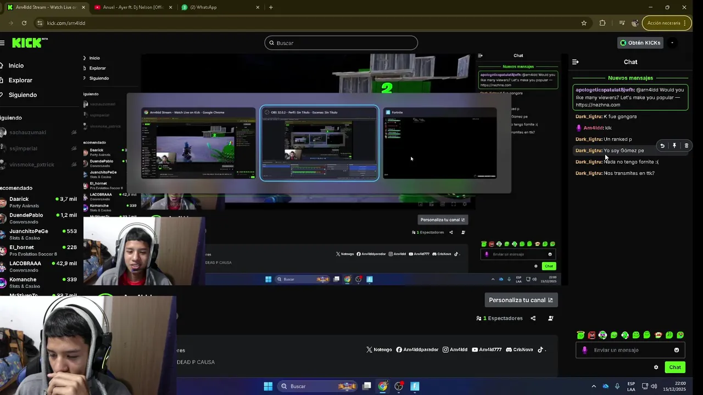Go to Inicio in sidebar

[x=16, y=65]
